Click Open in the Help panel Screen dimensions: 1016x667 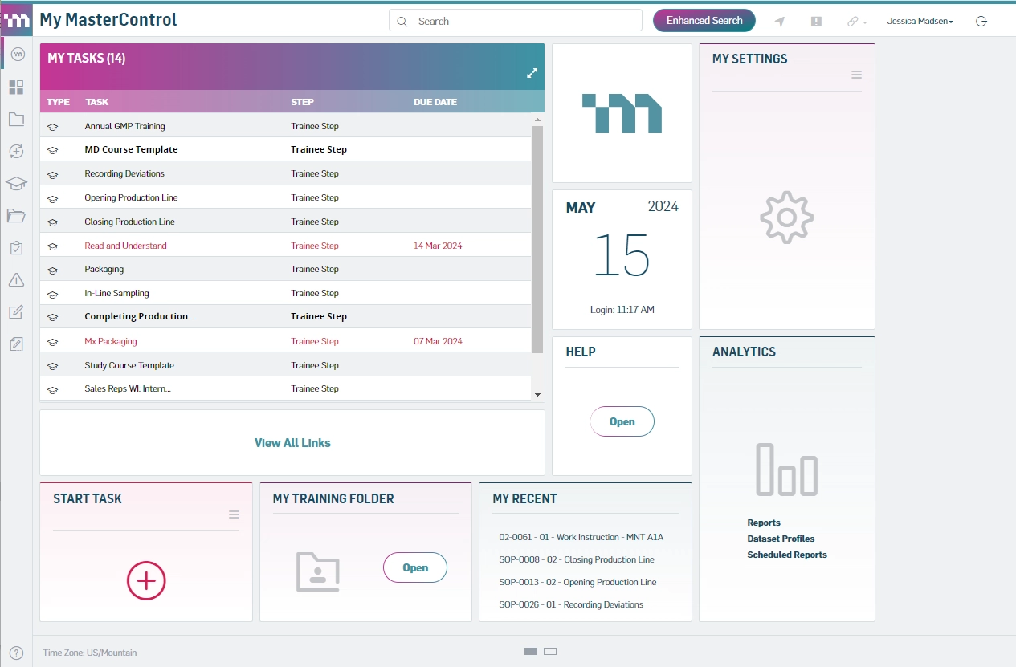point(622,421)
